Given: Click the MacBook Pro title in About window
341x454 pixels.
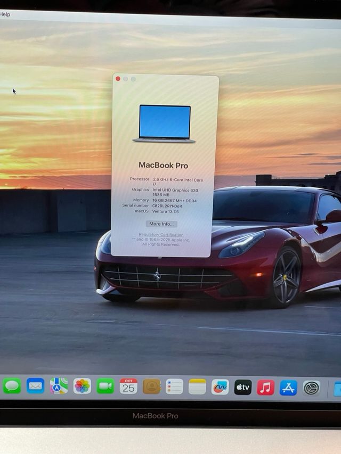Looking at the screenshot, I should click(x=163, y=166).
